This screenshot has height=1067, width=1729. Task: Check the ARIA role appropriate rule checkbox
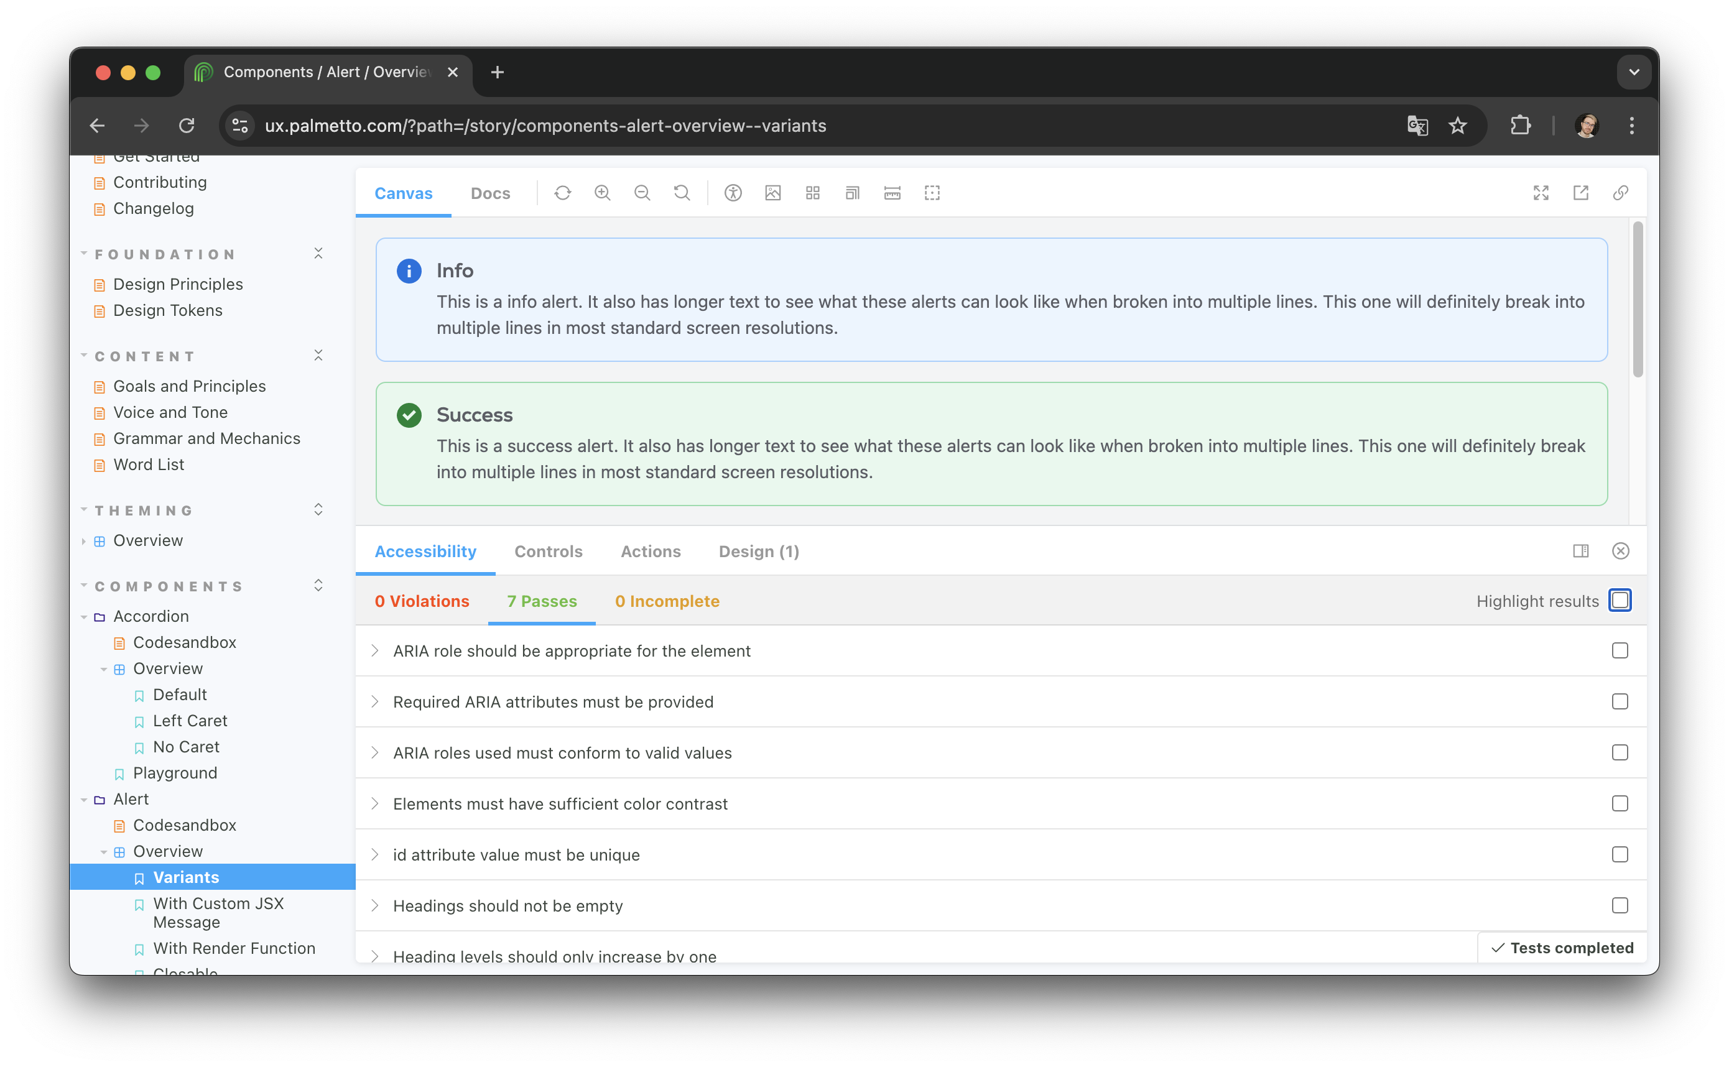[x=1620, y=650]
